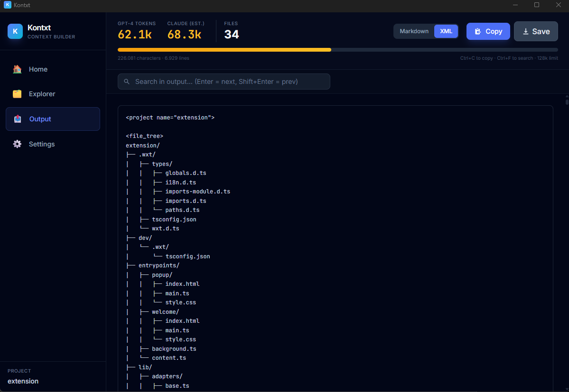Click the Explorer folder icon
The image size is (569, 392).
coord(17,94)
